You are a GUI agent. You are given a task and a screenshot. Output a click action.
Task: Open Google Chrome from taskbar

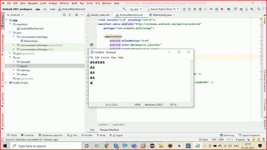pos(107,146)
